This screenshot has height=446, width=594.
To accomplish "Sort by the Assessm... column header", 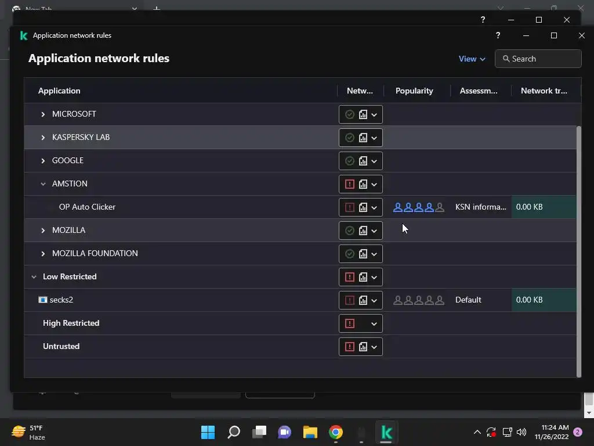I will pos(479,91).
